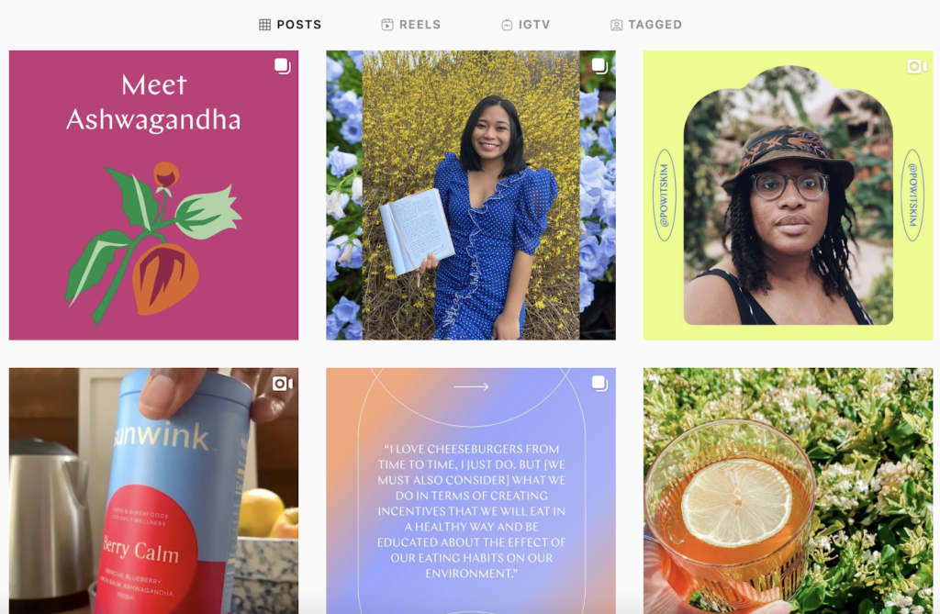940x614 pixels.
Task: Open the Sunwink Berry Calm video
Action: [x=153, y=490]
